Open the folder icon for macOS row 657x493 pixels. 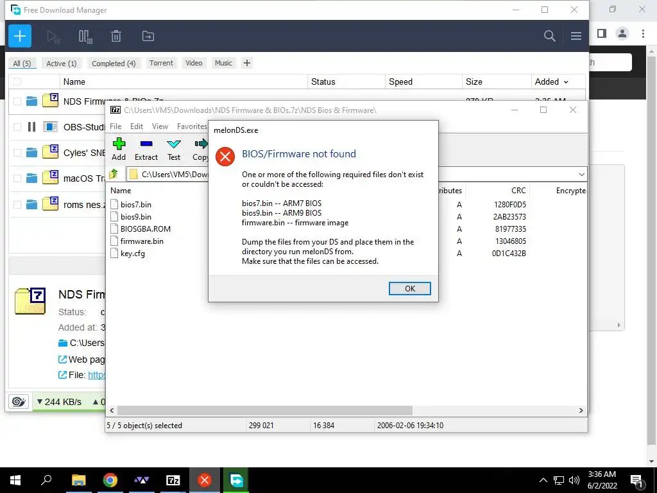point(31,178)
